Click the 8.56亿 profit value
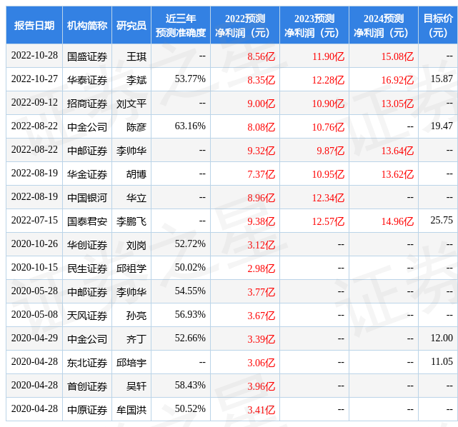 (x=261, y=56)
